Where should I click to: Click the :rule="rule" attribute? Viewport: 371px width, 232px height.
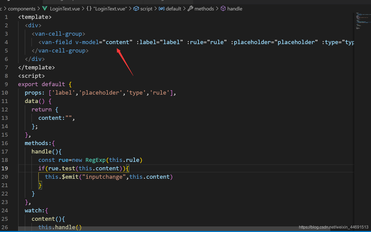click(207, 42)
